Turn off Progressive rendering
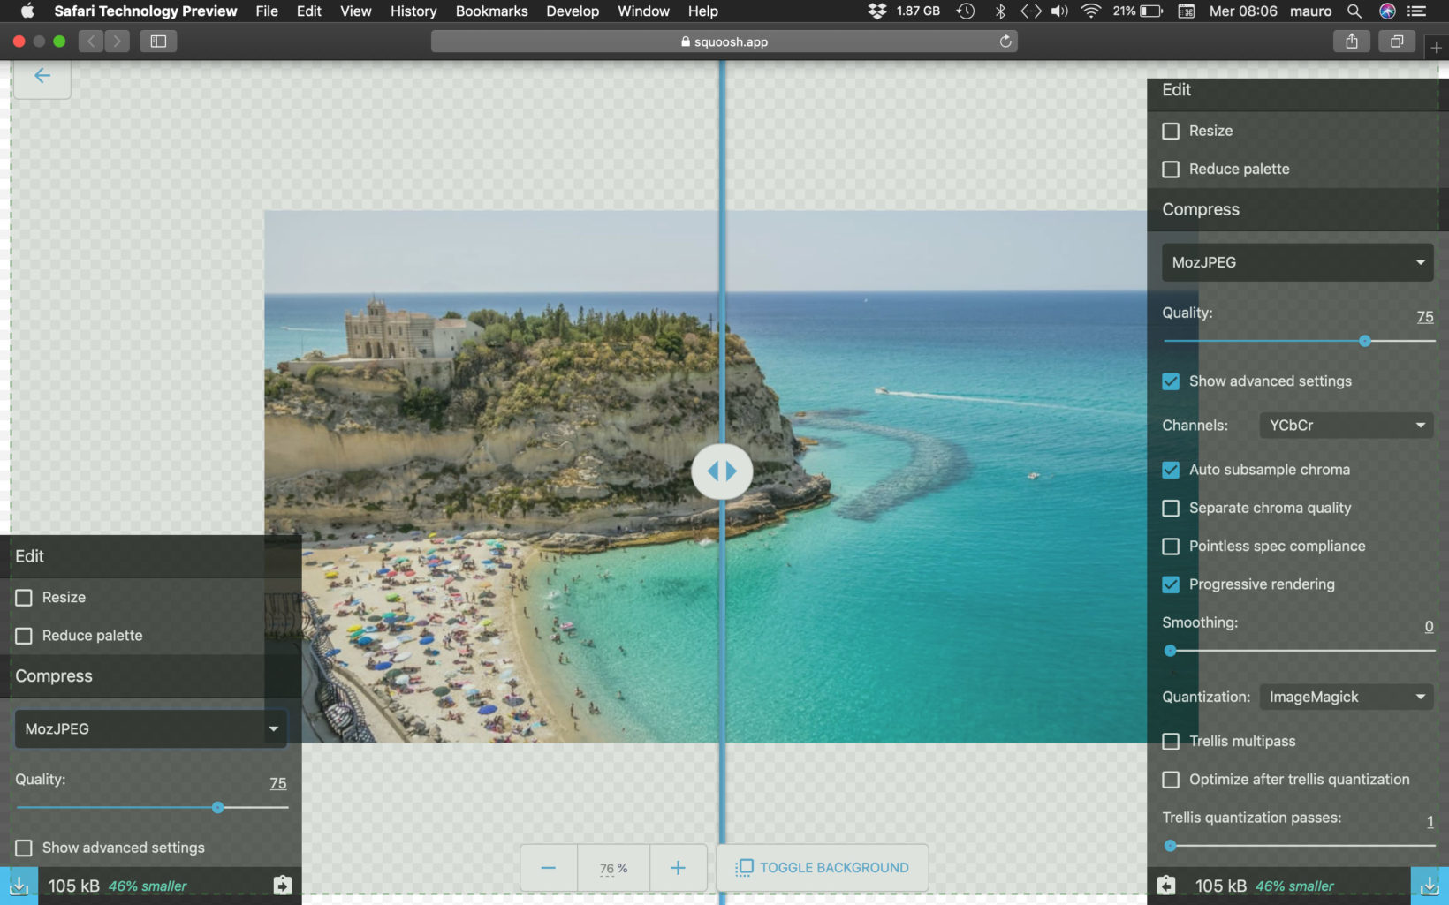 pyautogui.click(x=1171, y=584)
